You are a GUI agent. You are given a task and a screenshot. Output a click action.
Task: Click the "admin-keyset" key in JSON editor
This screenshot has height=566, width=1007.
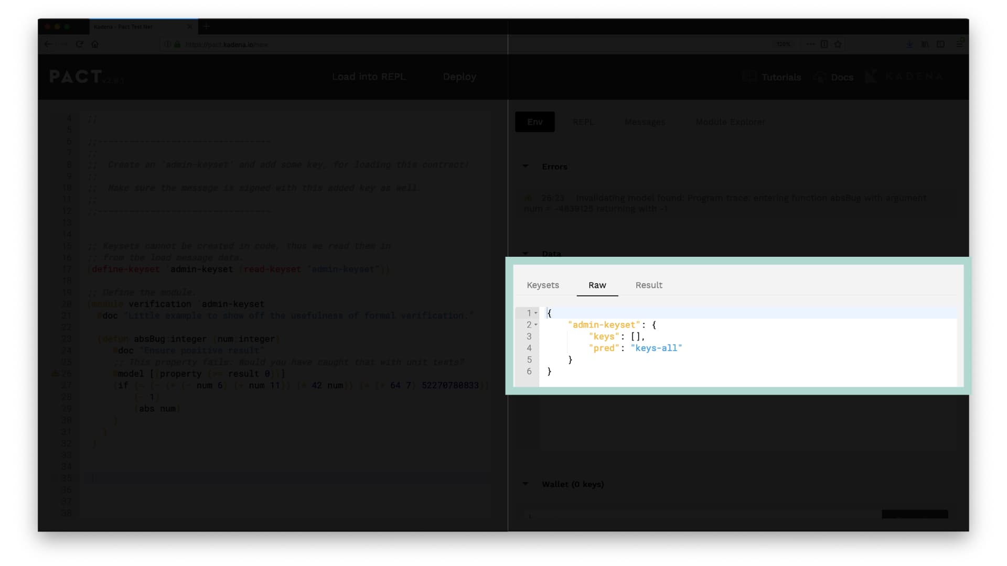point(604,325)
